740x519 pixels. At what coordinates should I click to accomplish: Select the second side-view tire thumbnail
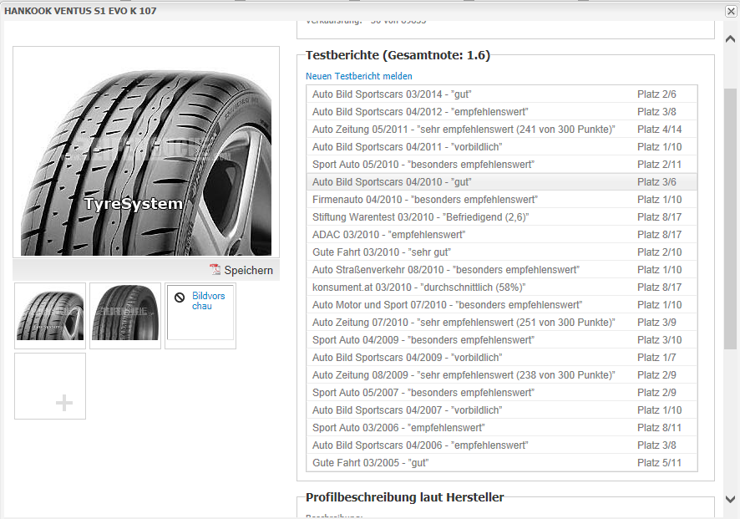pos(125,315)
